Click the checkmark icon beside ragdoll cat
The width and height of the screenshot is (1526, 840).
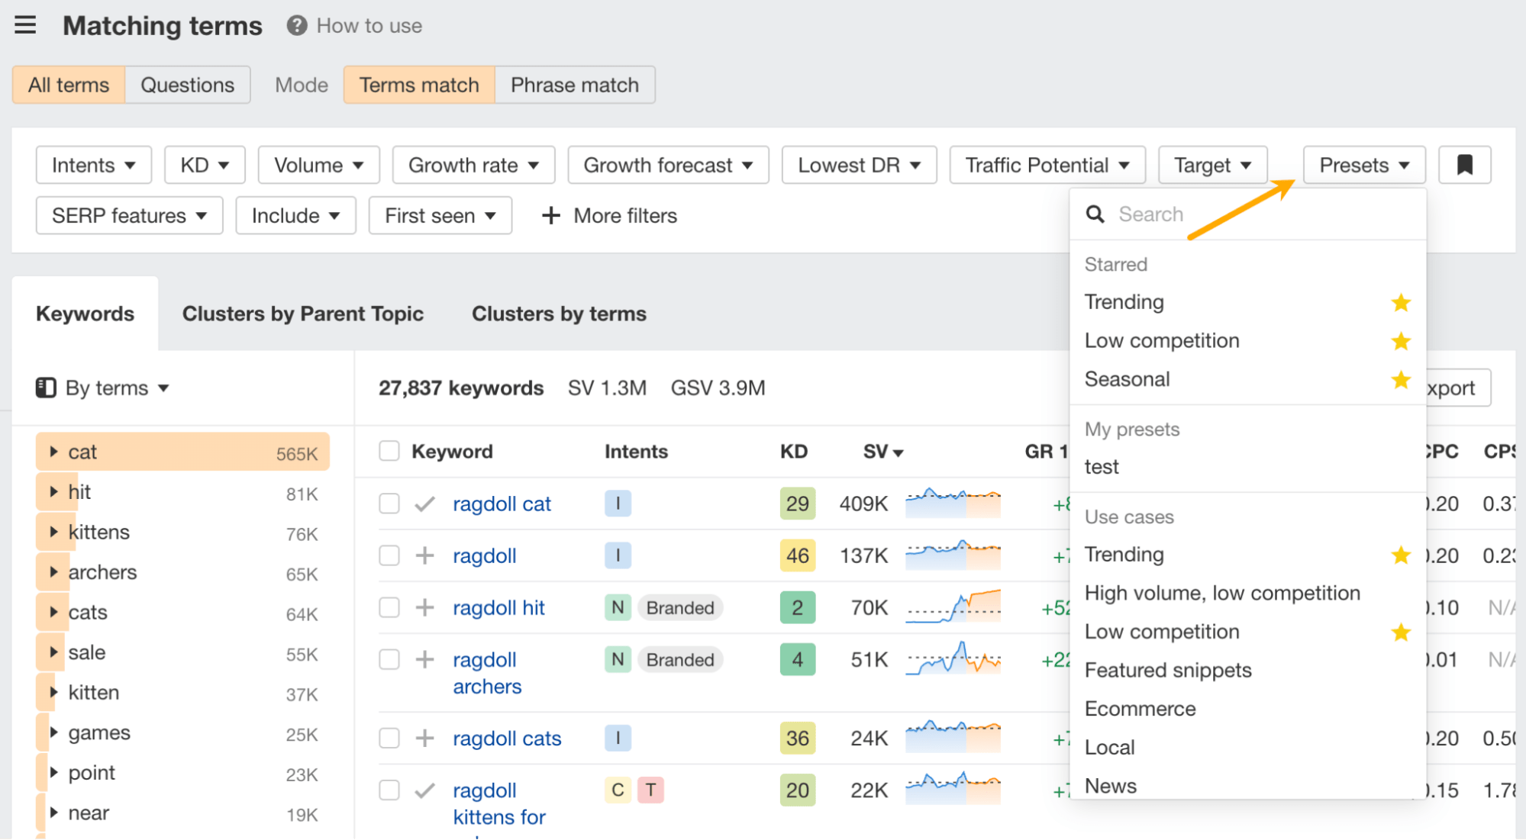[x=424, y=504]
